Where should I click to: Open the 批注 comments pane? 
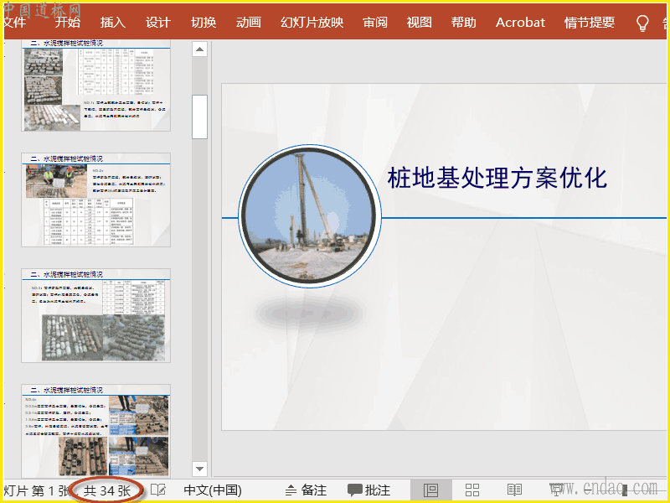click(369, 490)
